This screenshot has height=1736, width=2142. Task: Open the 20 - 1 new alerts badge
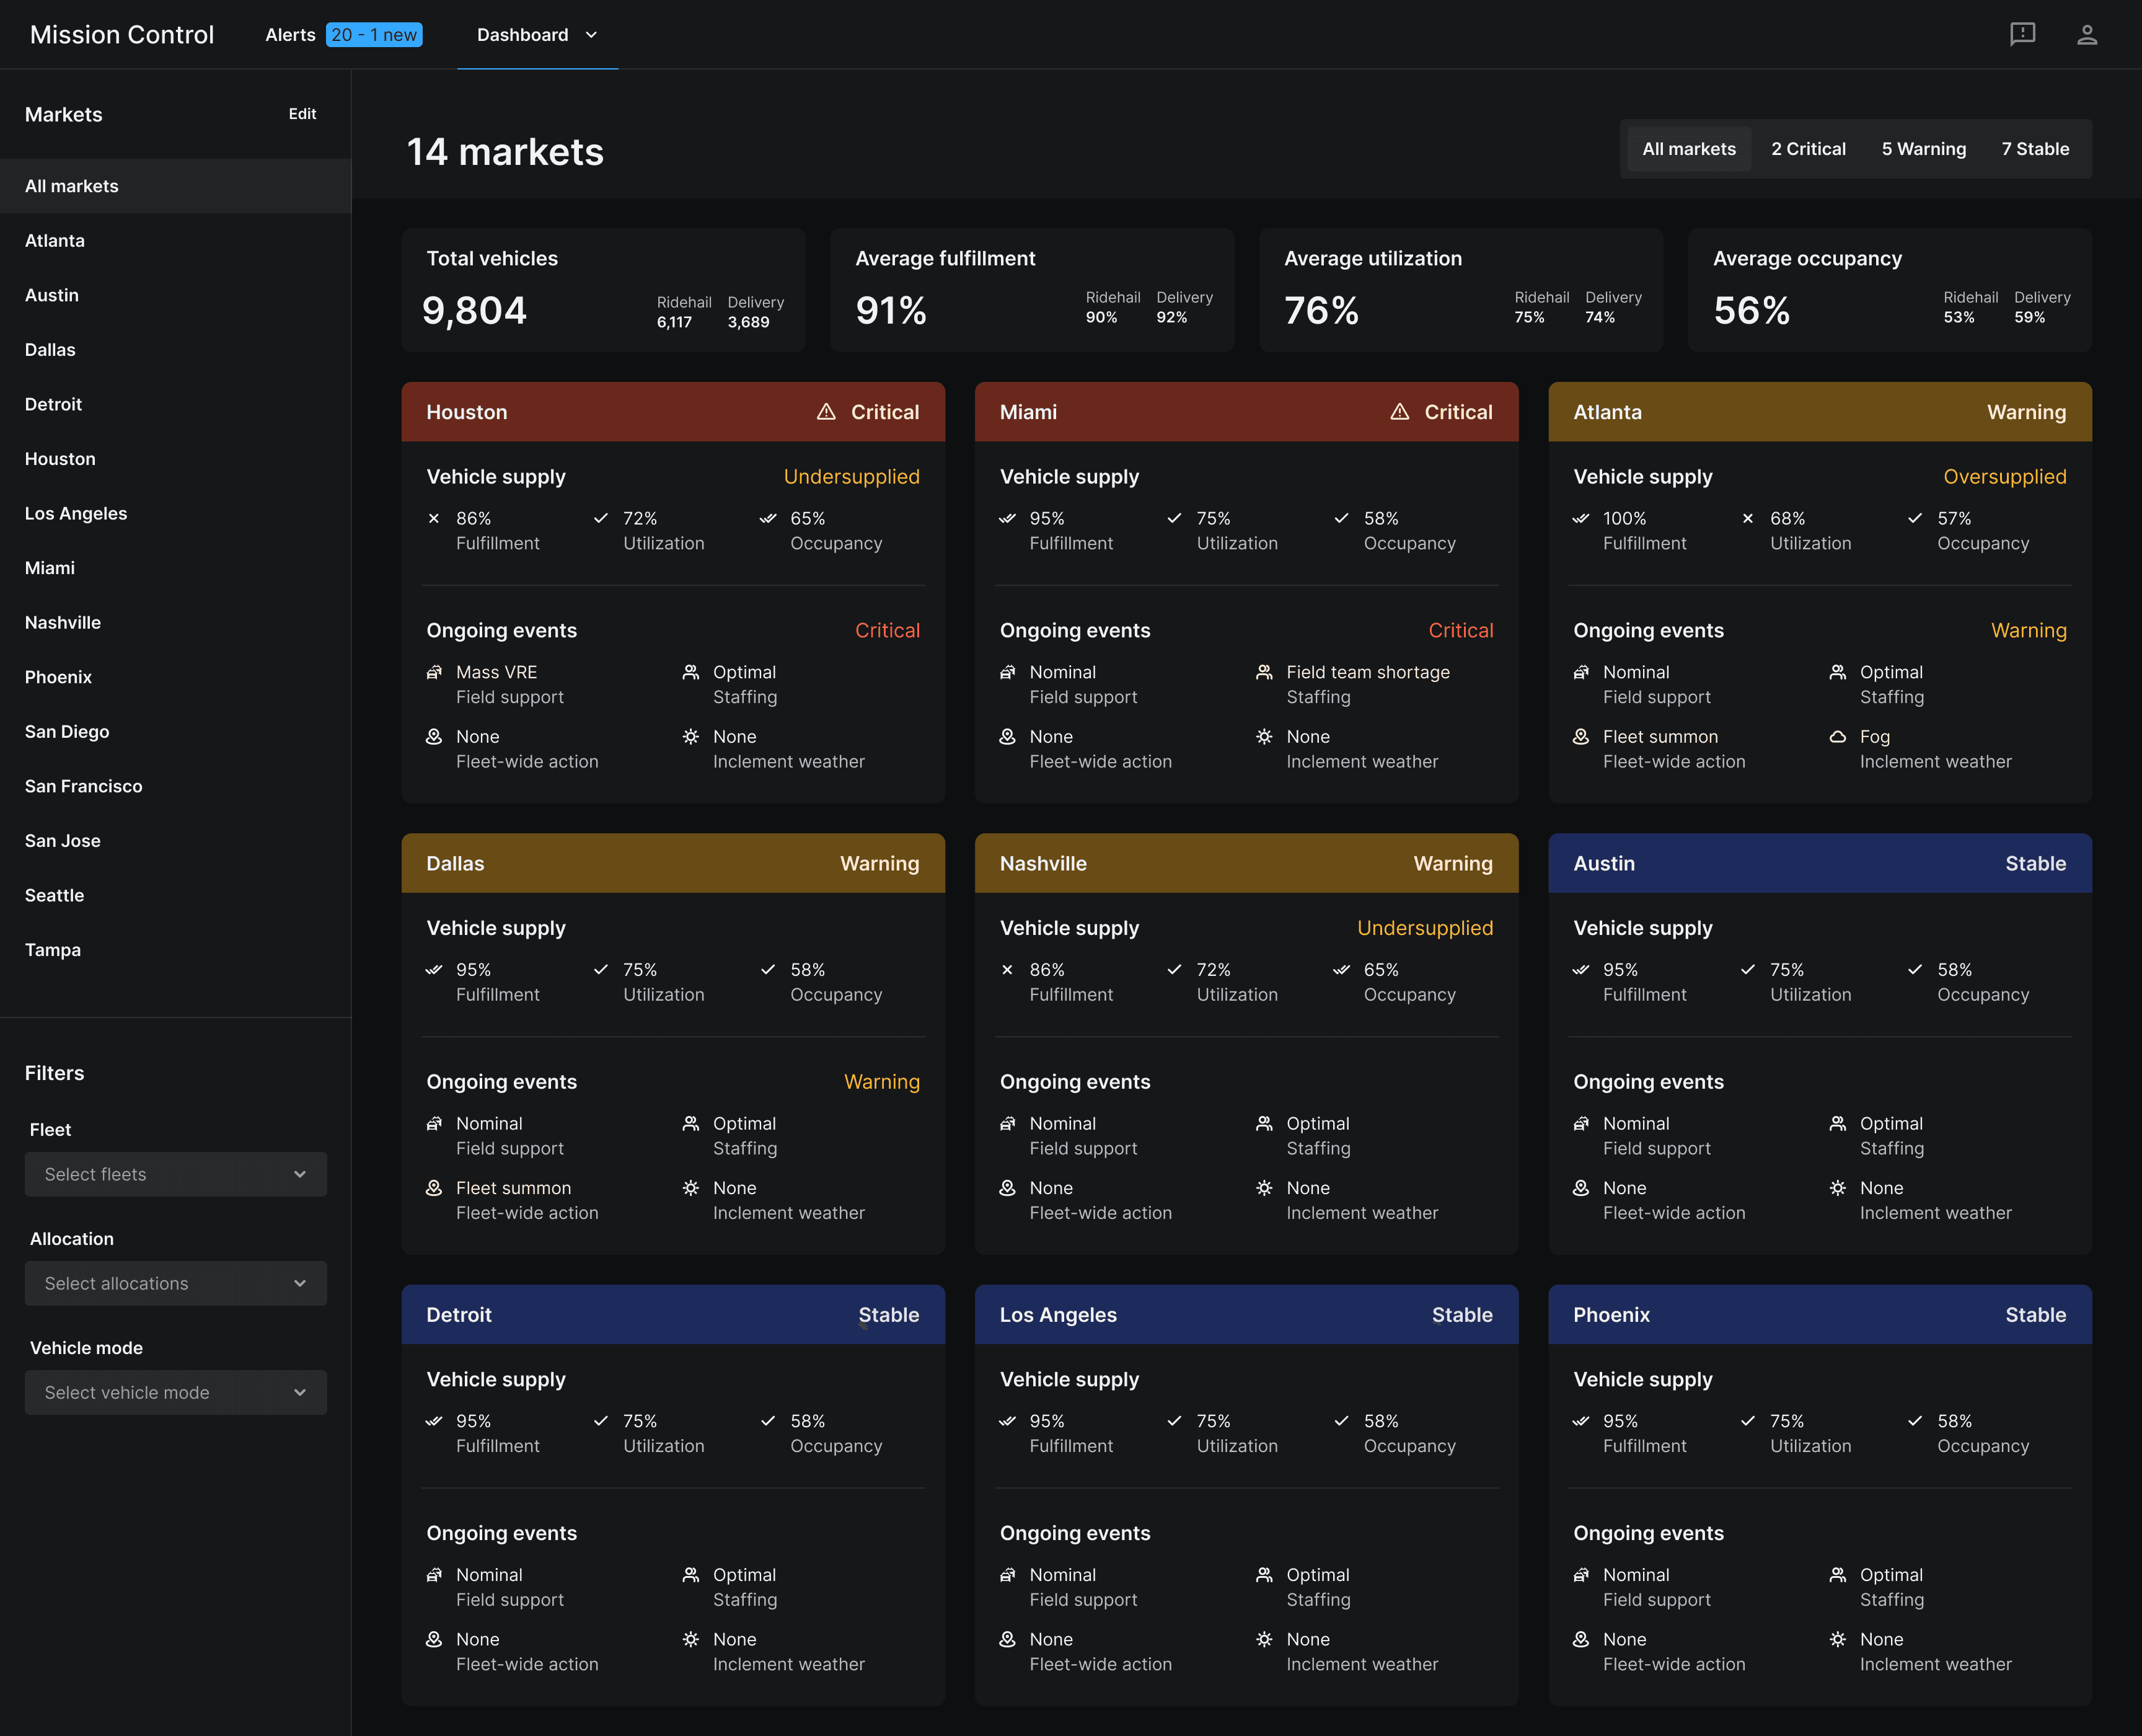pyautogui.click(x=374, y=35)
